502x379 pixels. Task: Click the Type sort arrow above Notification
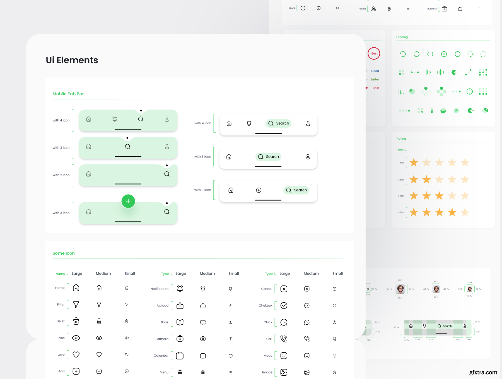click(x=171, y=274)
